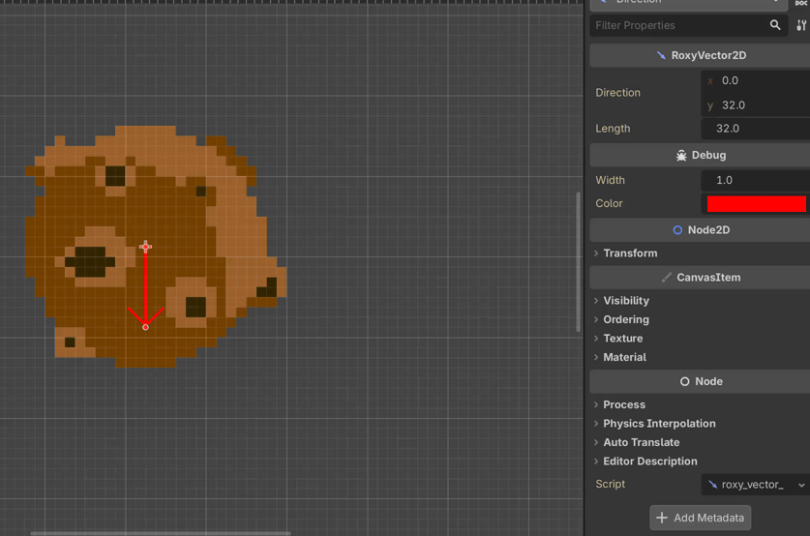Viewport: 810px width, 536px height.
Task: Click the red vector arrowhead handle
Action: [146, 327]
